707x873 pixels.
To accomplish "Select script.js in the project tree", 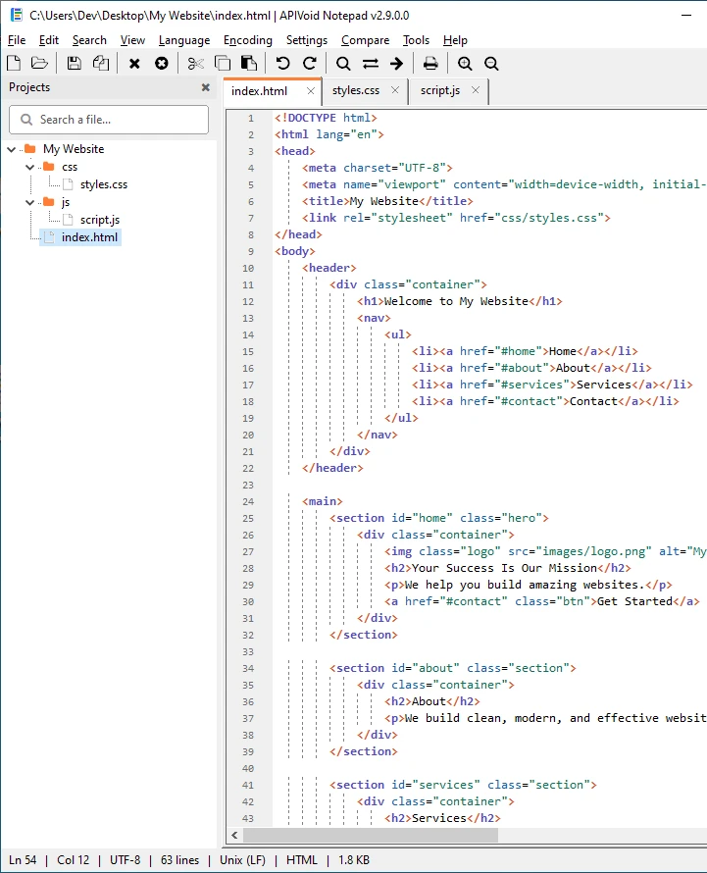I will (100, 220).
